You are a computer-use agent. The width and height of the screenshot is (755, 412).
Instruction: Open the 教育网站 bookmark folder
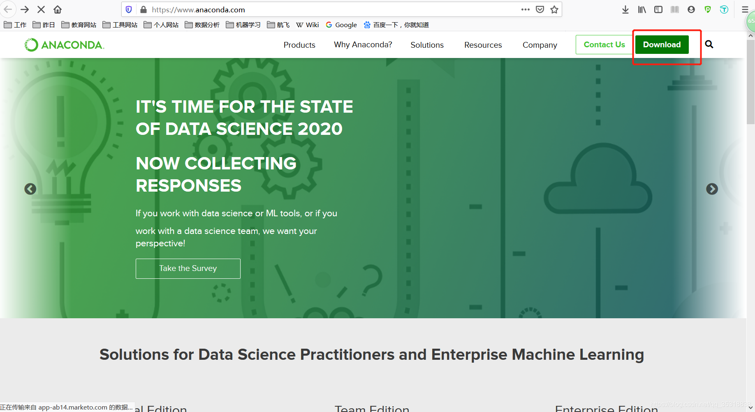click(79, 25)
